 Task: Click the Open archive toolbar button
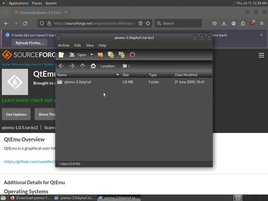pyautogui.click(x=78, y=55)
